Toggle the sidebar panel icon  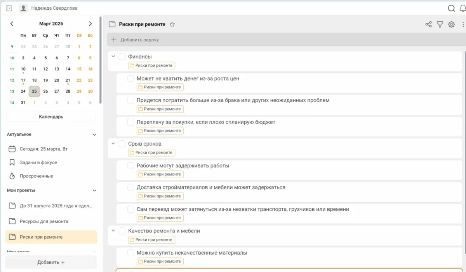(9, 8)
